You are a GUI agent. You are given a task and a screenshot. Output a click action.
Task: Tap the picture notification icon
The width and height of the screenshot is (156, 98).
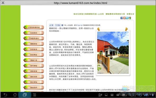[x=106, y=95]
